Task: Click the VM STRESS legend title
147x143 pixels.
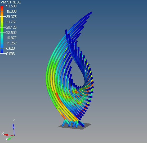Action: tap(11, 2)
